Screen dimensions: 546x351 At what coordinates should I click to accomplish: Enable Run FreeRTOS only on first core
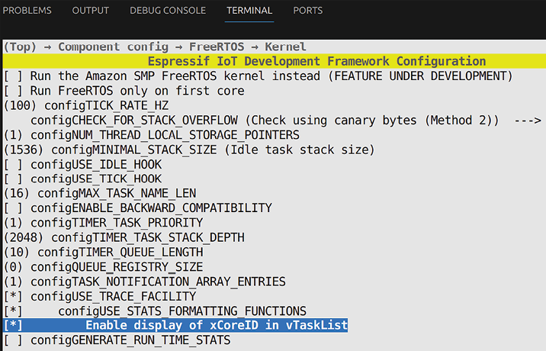(x=13, y=91)
